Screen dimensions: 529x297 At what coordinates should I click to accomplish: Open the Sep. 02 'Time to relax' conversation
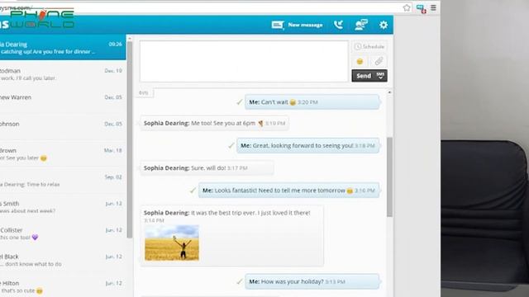point(63,180)
